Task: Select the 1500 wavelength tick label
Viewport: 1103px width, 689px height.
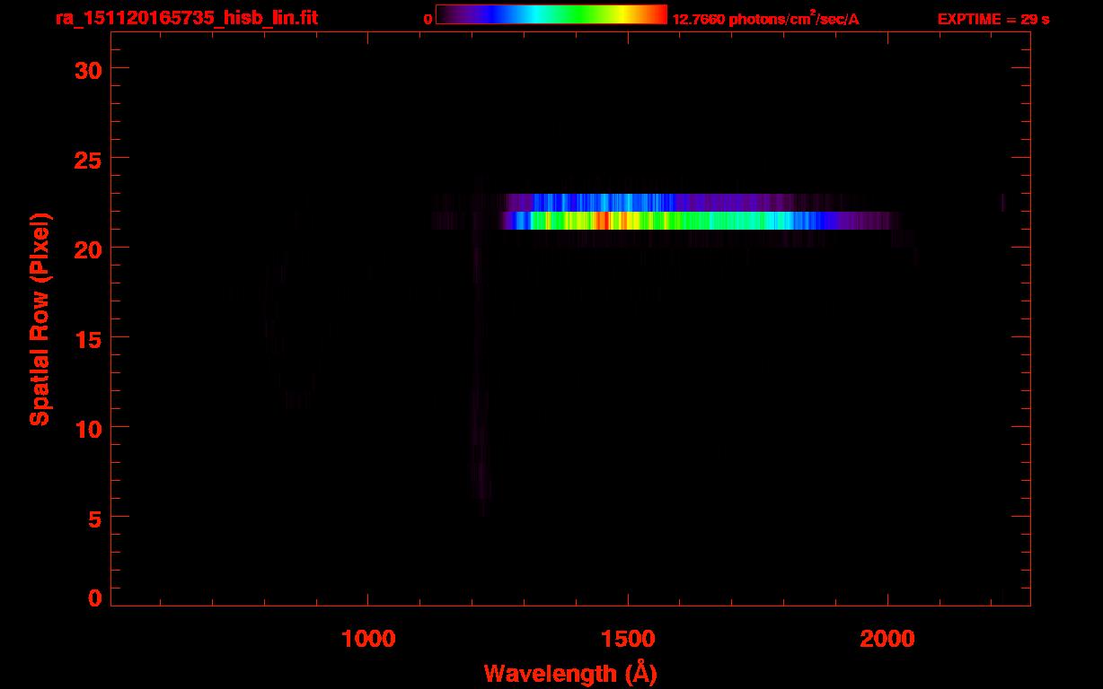Action: 628,639
